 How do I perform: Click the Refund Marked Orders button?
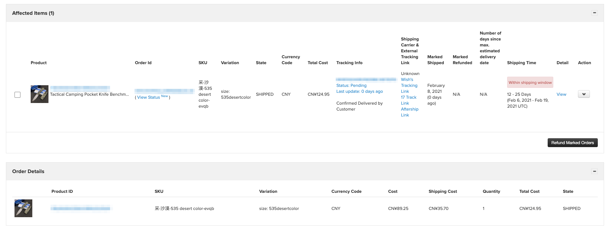(x=572, y=143)
